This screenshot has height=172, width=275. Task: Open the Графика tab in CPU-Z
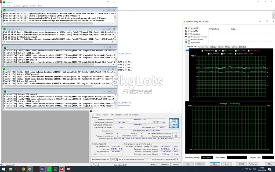119,115
